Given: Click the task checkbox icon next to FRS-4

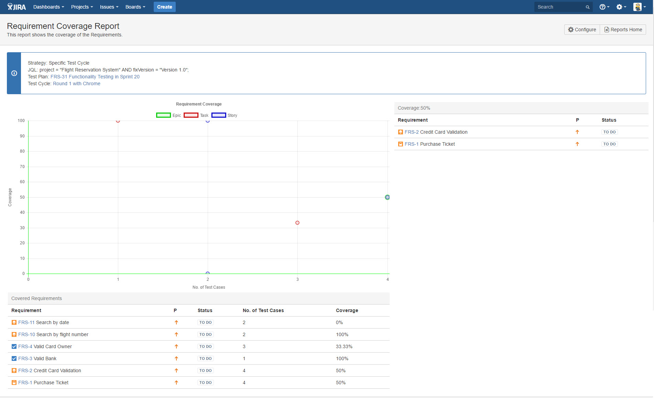Looking at the screenshot, I should click(x=14, y=346).
